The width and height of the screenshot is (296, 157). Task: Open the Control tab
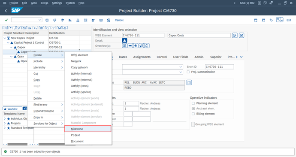click(162, 57)
